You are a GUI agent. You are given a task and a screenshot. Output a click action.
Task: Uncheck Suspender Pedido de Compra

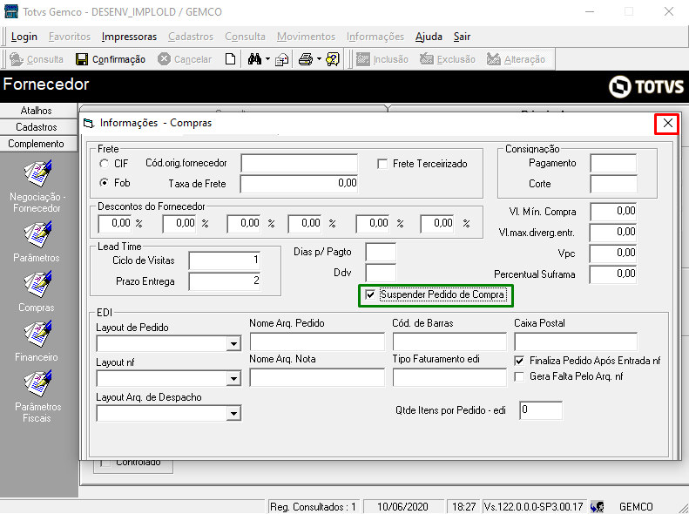[x=370, y=294]
